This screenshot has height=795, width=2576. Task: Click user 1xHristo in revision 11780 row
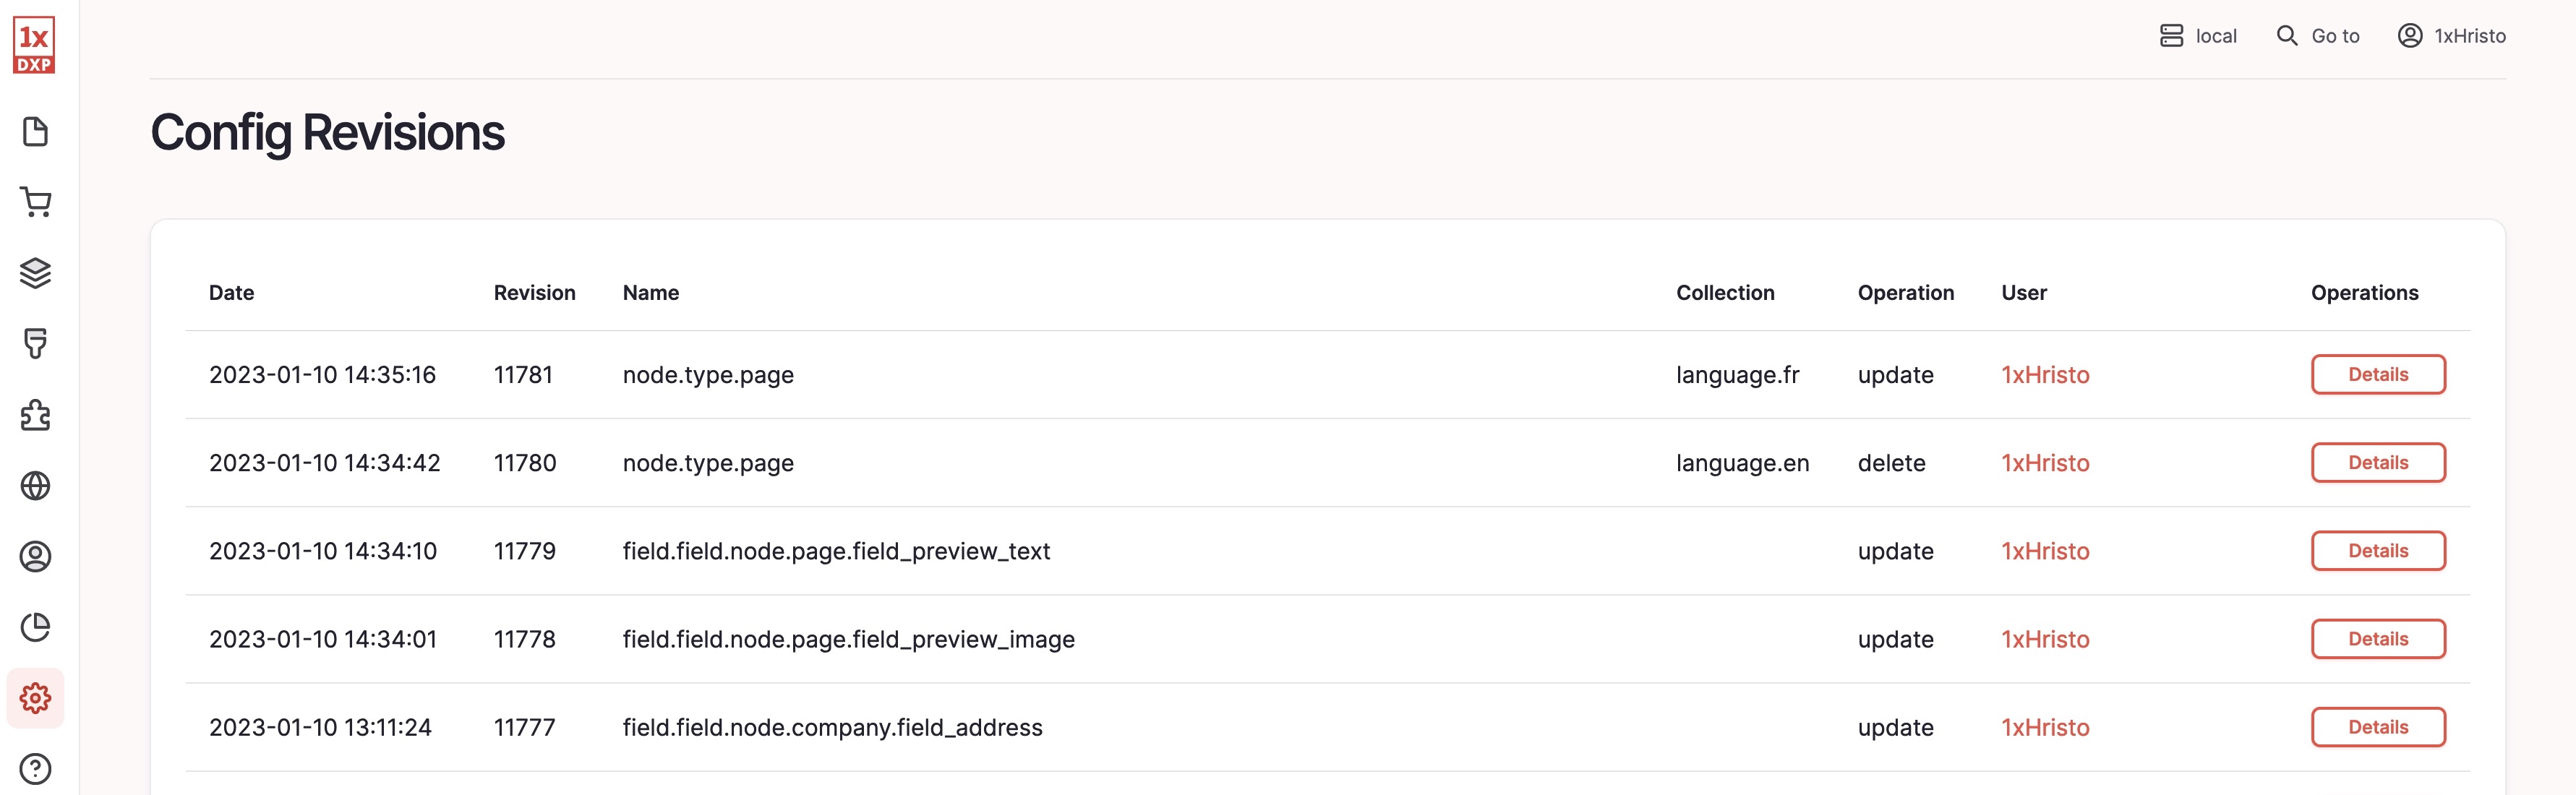[2045, 463]
